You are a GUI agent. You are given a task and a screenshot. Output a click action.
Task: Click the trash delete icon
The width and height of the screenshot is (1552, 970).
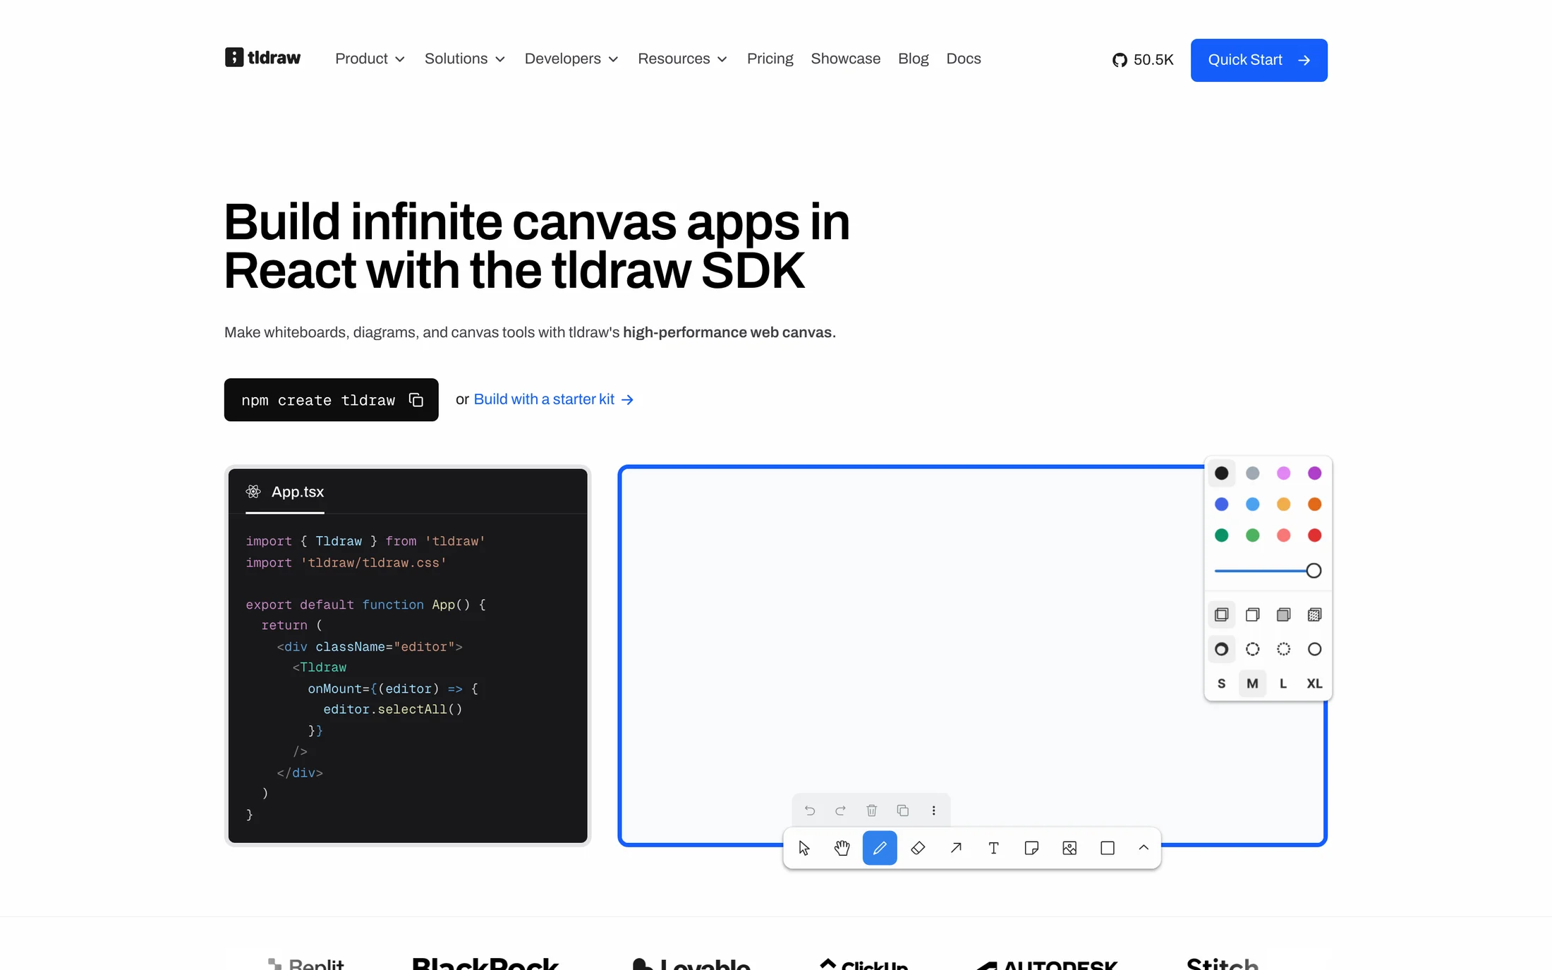click(872, 811)
